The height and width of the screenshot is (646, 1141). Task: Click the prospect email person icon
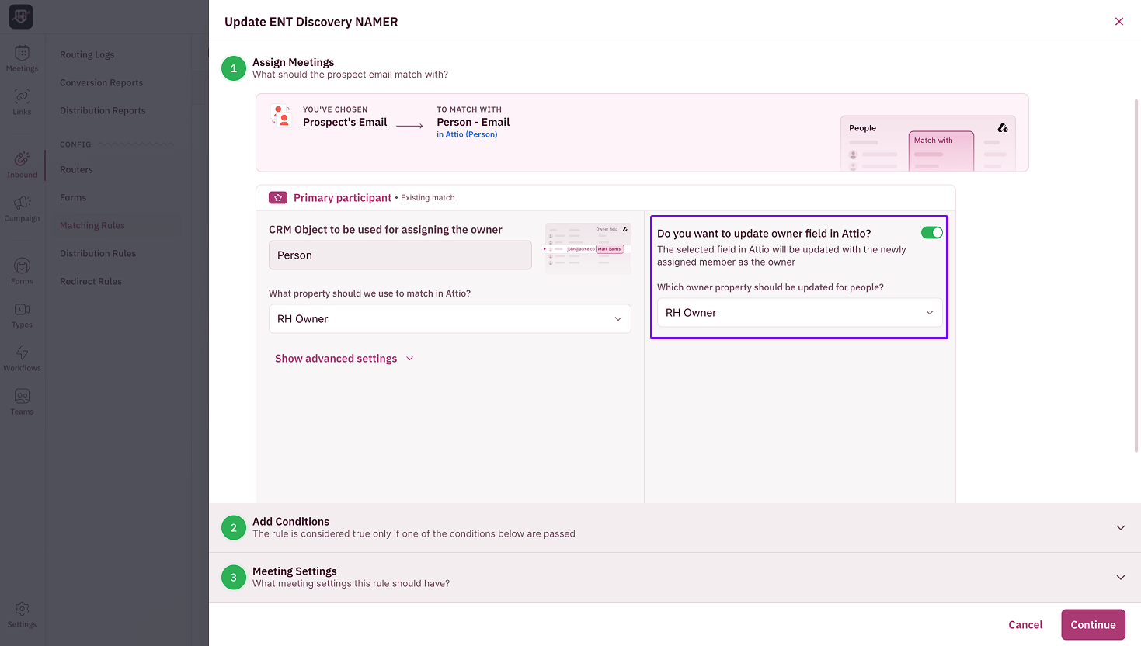click(x=281, y=115)
